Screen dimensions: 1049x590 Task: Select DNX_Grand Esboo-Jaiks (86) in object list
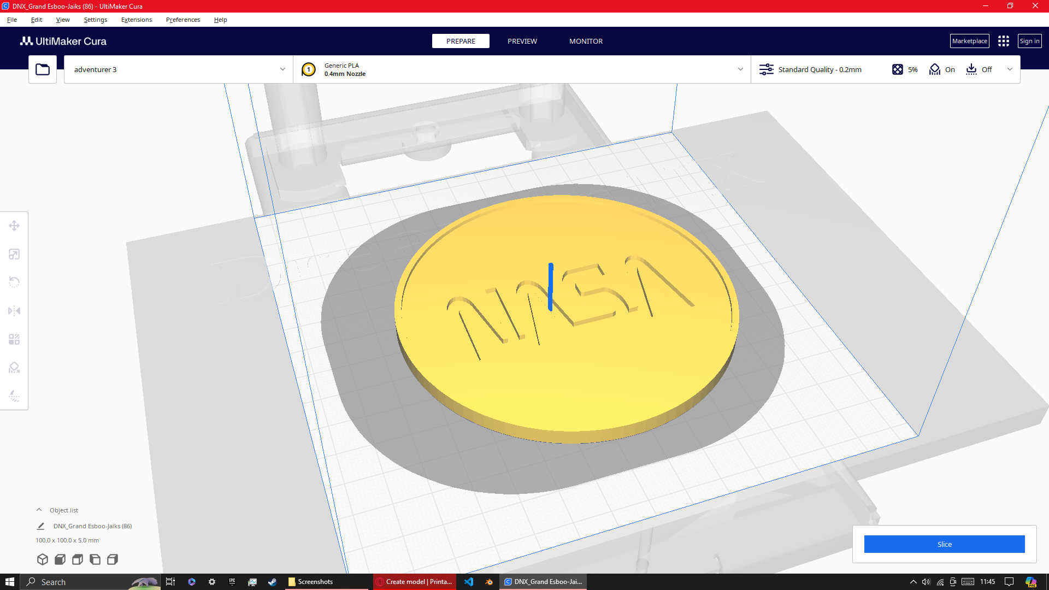[x=93, y=526]
